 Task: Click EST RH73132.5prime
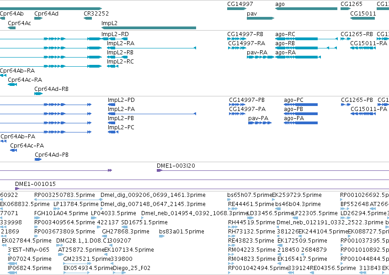click(x=251, y=232)
